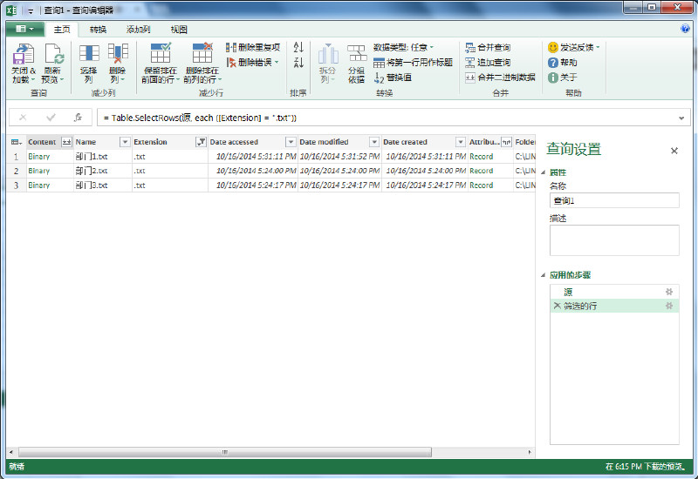Switch to Home (主页) tab
This screenshot has height=479, width=698.
(x=62, y=30)
